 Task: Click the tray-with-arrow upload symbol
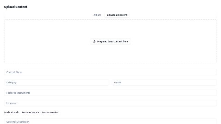click(94, 41)
